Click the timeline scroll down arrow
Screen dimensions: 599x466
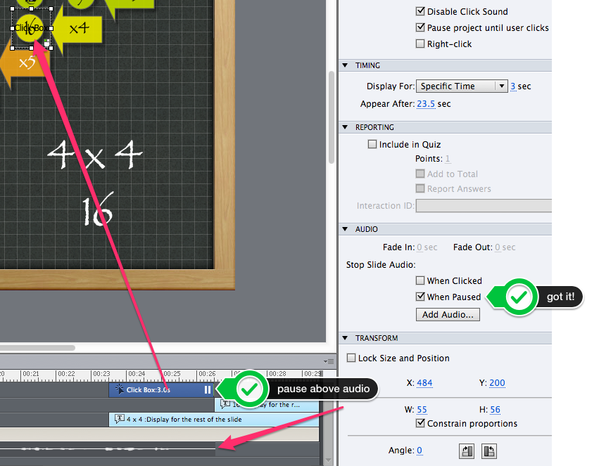point(328,461)
